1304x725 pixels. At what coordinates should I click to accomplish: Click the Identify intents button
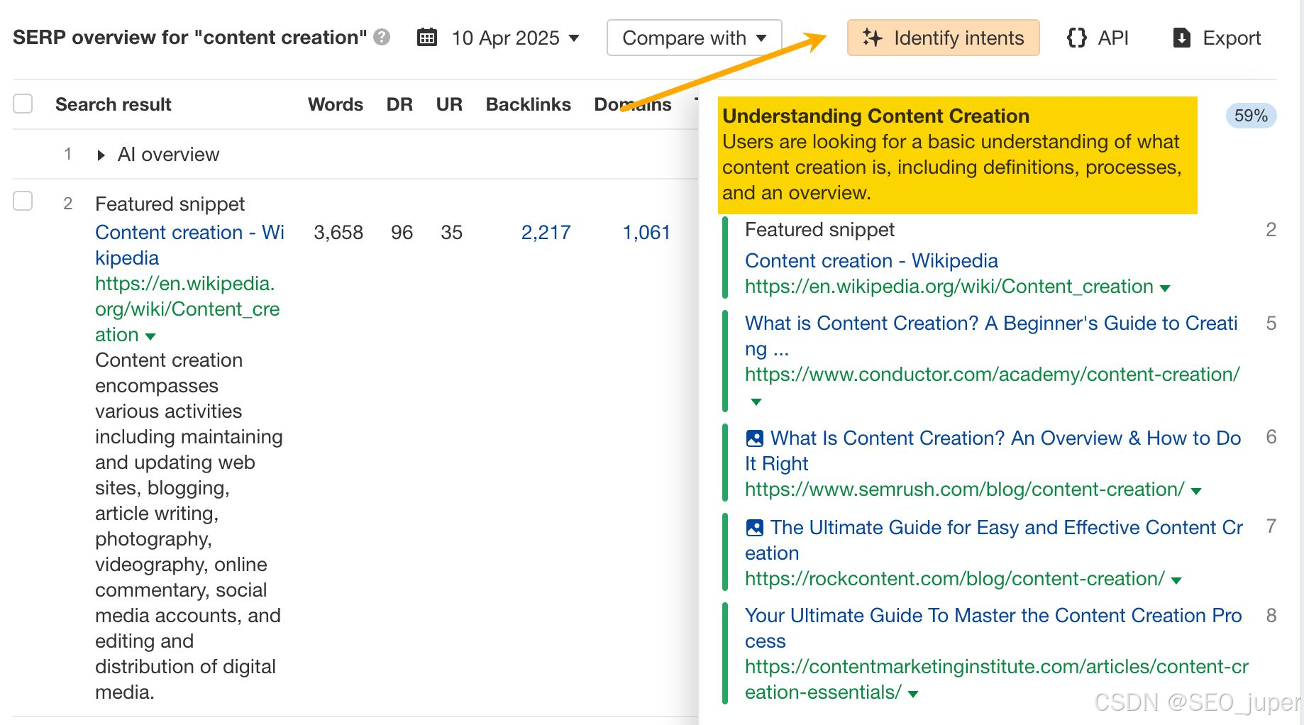[943, 38]
